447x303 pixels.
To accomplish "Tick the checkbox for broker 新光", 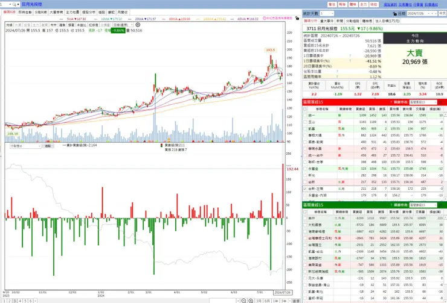I will [305, 175].
